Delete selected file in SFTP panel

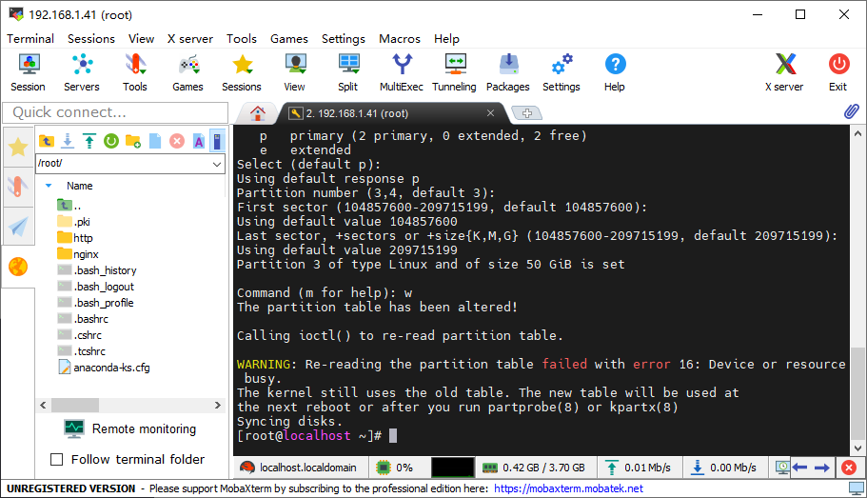click(x=177, y=141)
